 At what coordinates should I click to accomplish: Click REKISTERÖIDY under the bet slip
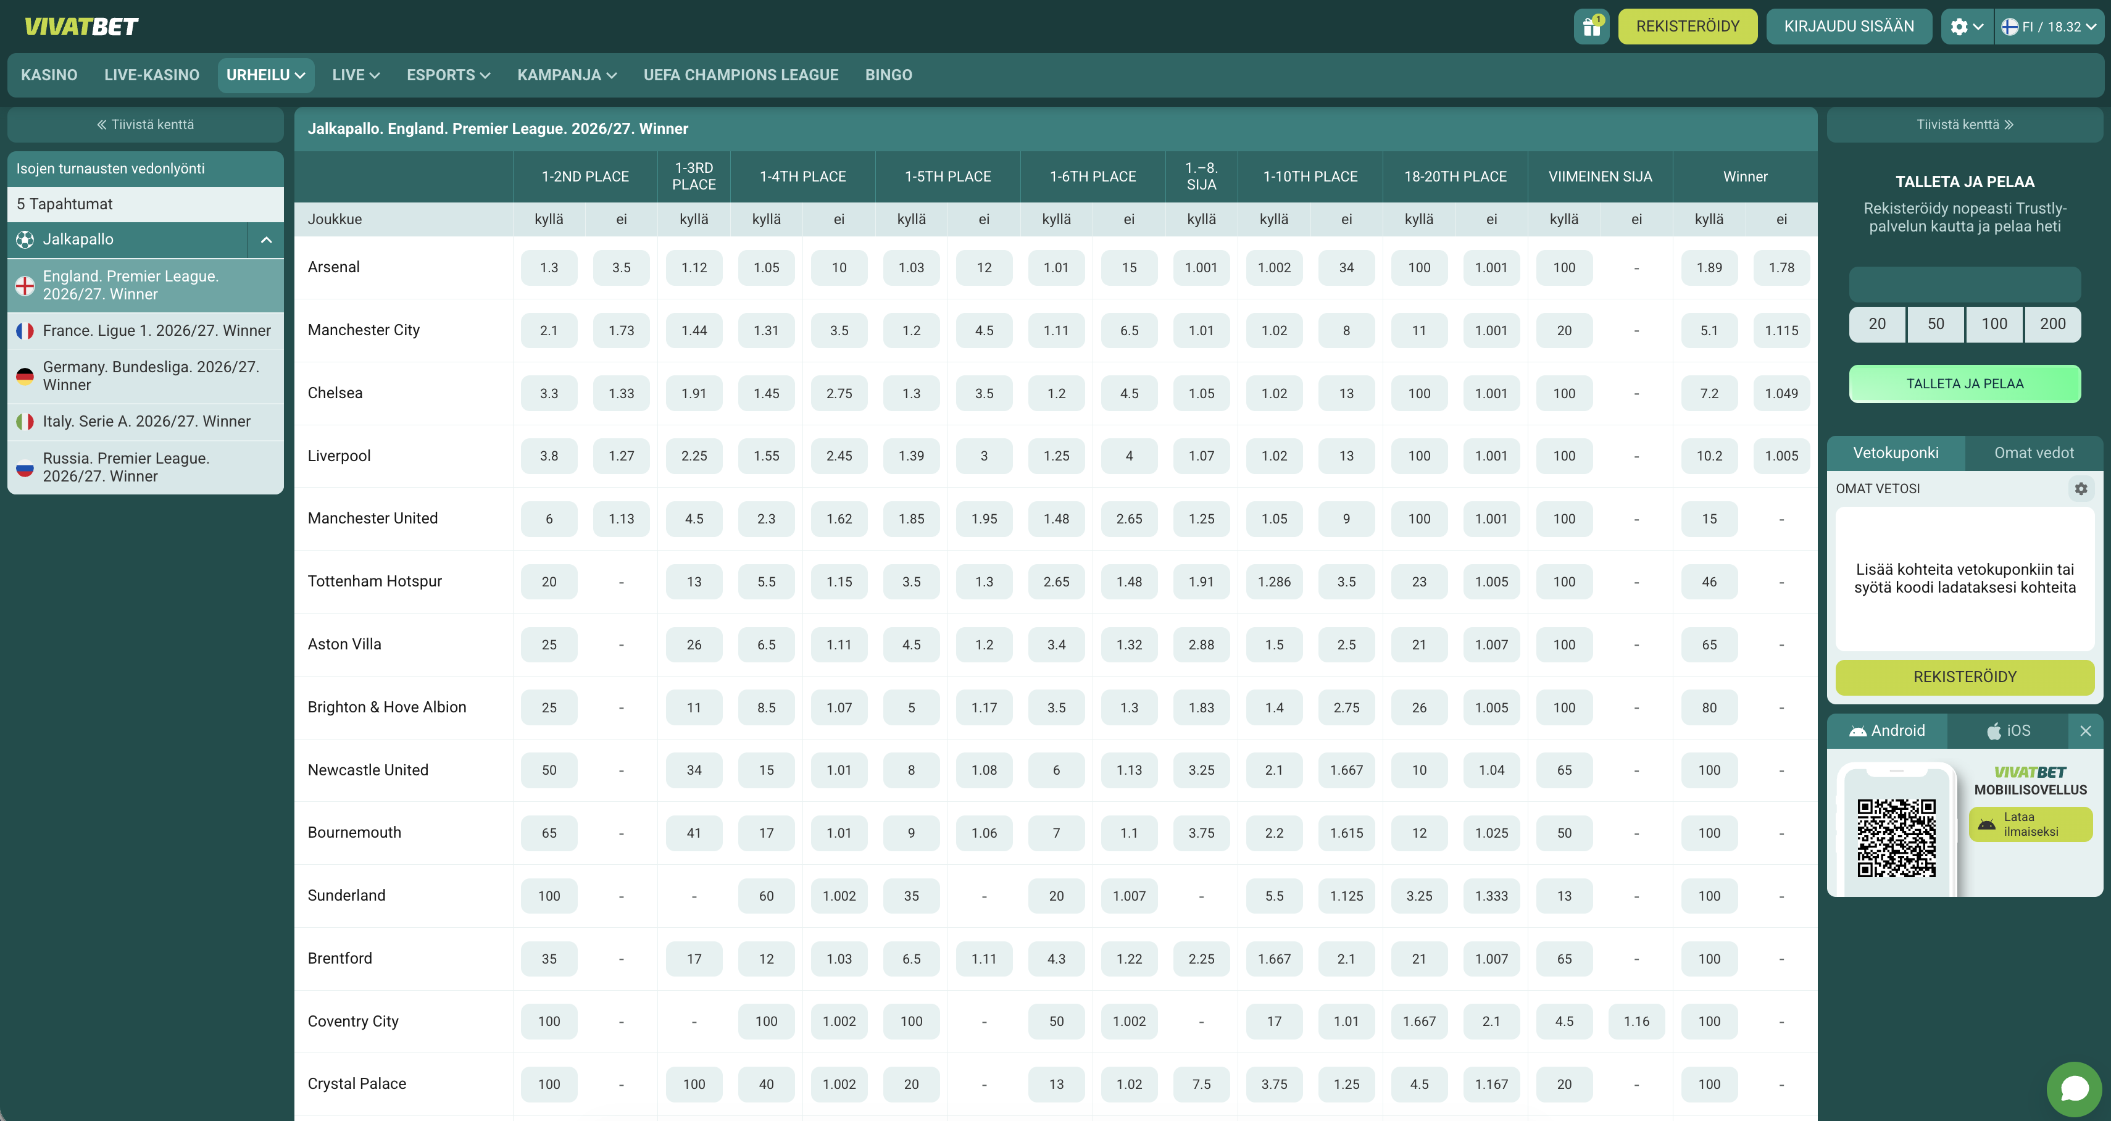pos(1964,677)
